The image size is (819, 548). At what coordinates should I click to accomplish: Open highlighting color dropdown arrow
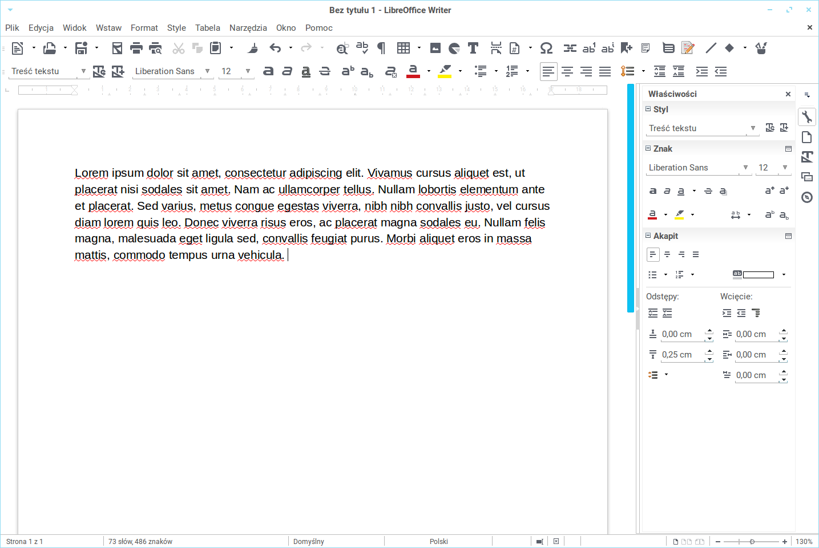(x=460, y=71)
